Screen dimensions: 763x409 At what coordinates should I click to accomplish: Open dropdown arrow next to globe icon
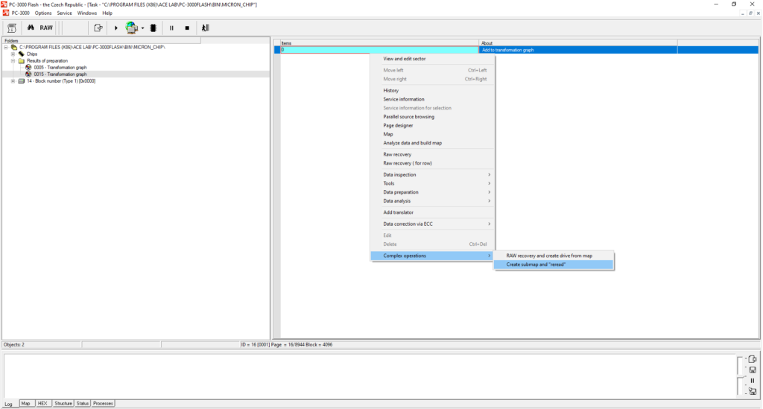click(142, 28)
